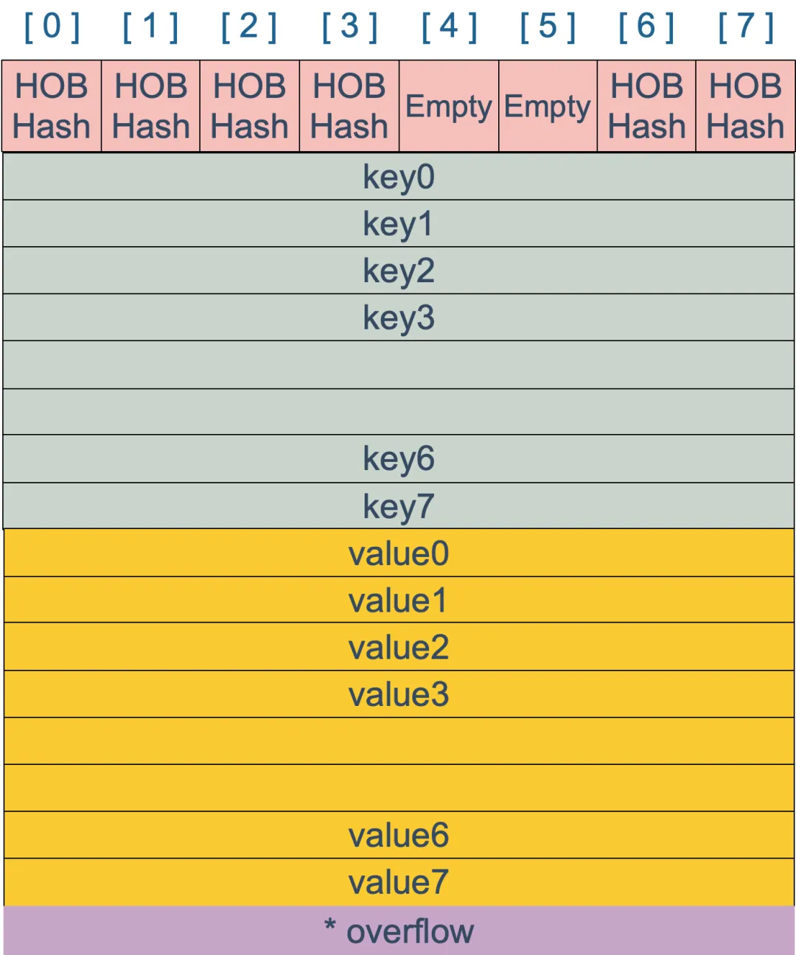Select the key7 row
796x955 pixels.
point(399,506)
